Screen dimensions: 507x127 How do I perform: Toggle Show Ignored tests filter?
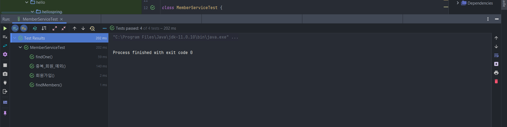pos(24,28)
